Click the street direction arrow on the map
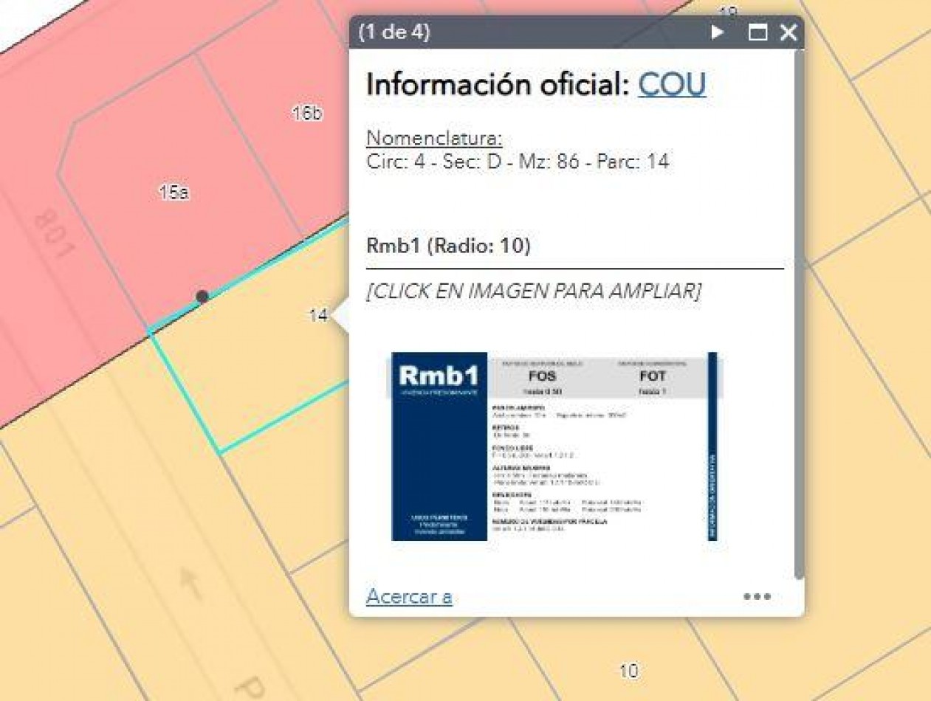Screen dimensions: 931x701 pos(191,588)
